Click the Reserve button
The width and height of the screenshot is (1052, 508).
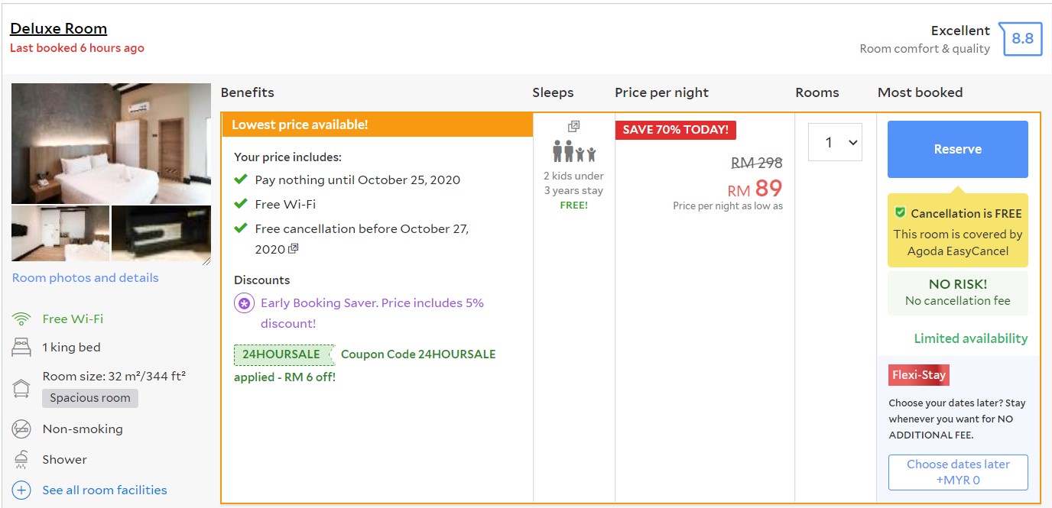[x=957, y=149]
